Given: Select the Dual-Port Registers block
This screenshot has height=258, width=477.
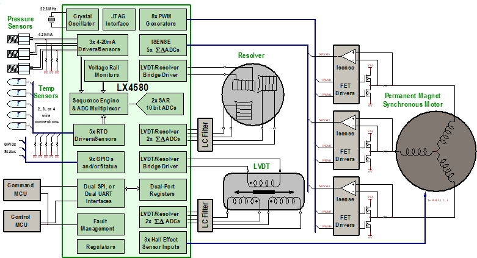Looking at the screenshot, I should pyautogui.click(x=160, y=189).
